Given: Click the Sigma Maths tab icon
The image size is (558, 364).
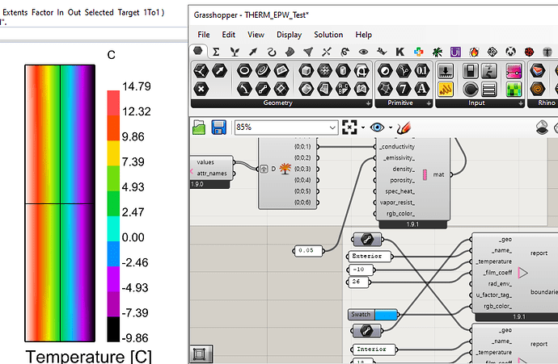Looking at the screenshot, I should point(216,52).
